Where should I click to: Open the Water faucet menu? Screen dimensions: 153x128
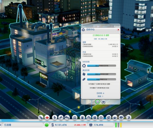coord(61,118)
